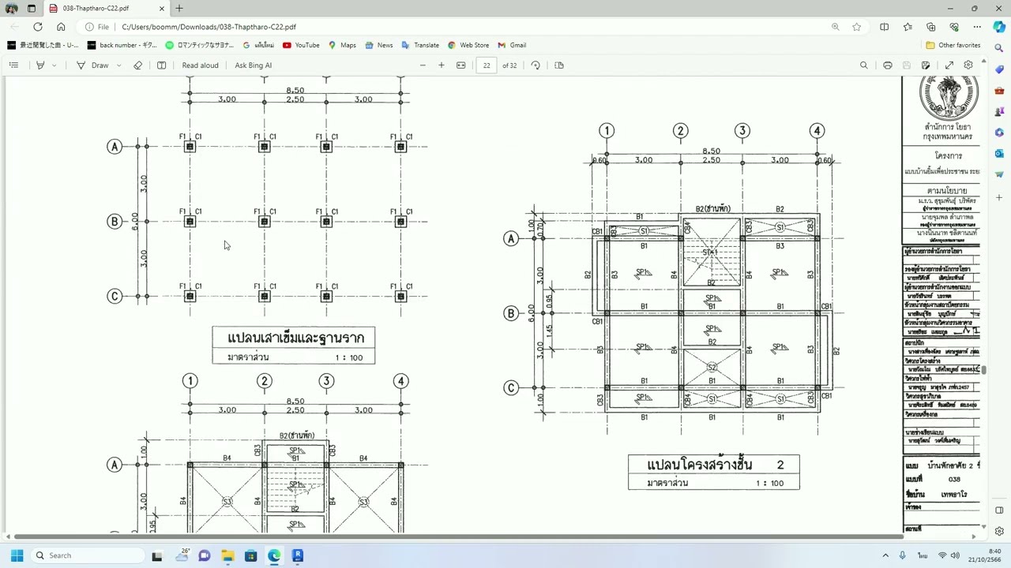Screen dimensions: 1011x568
Task: Expand highlight color options arrow
Action: [54, 65]
